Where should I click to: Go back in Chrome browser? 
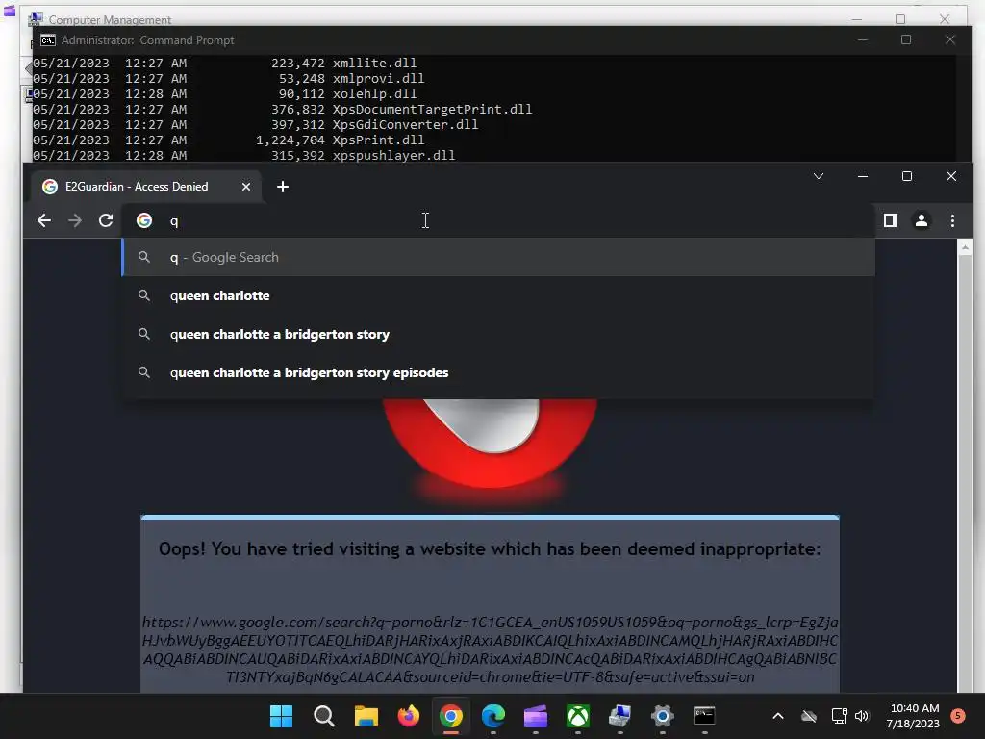(x=44, y=220)
